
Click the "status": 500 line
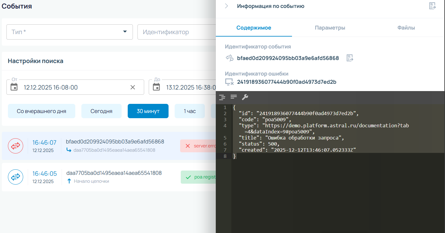tap(259, 144)
